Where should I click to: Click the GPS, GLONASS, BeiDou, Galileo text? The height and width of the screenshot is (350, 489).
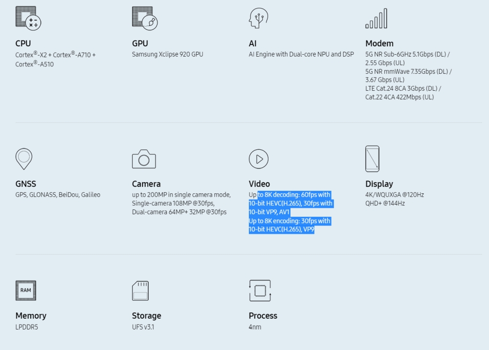tap(58, 195)
